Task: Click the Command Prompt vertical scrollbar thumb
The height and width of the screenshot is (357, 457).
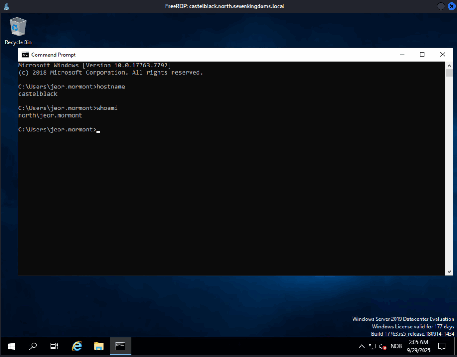Action: pyautogui.click(x=449, y=73)
